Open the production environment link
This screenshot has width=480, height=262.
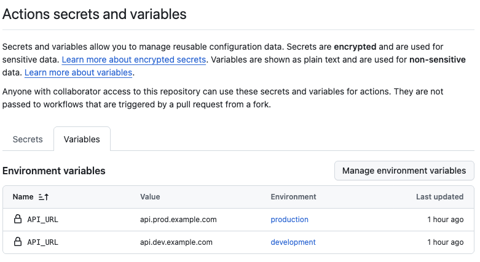click(x=289, y=220)
